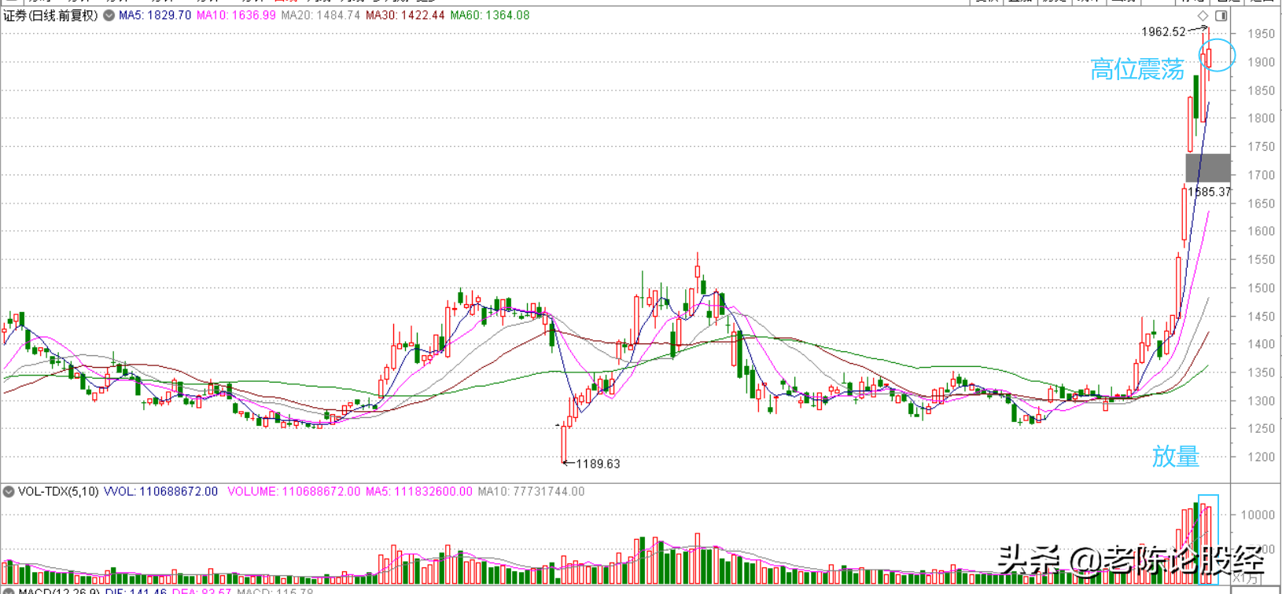Click the 1685.37 gap price label

(x=1209, y=192)
